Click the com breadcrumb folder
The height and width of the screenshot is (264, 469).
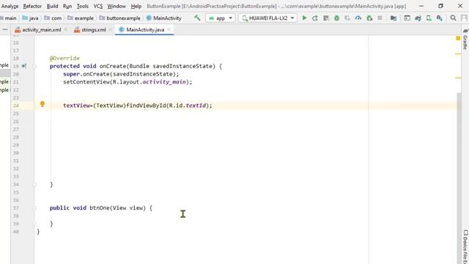(x=53, y=18)
